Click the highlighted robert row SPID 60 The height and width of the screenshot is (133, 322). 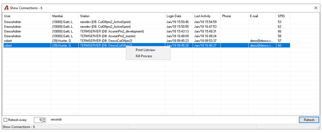pyautogui.click(x=146, y=45)
